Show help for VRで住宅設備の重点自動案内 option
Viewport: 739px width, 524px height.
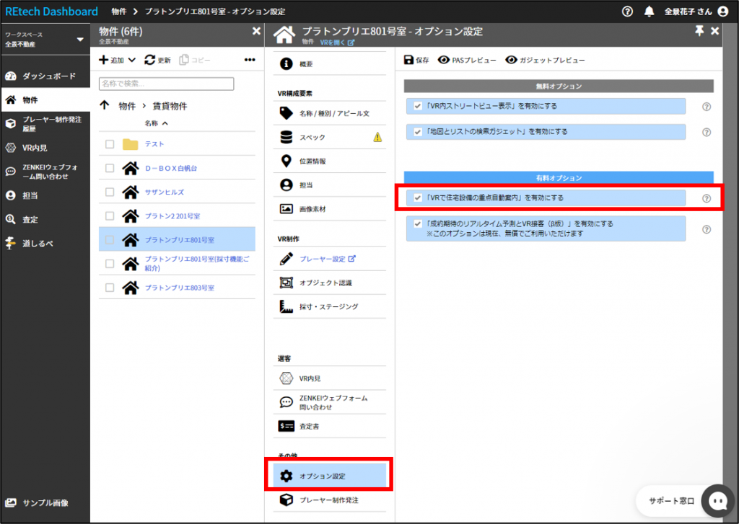707,199
